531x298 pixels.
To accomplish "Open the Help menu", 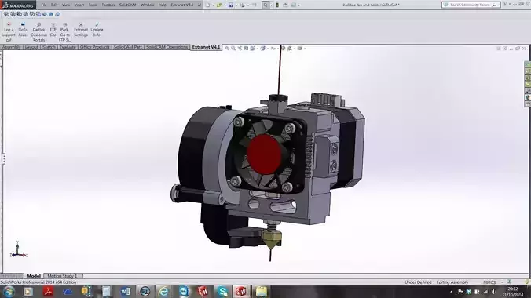I will (163, 5).
